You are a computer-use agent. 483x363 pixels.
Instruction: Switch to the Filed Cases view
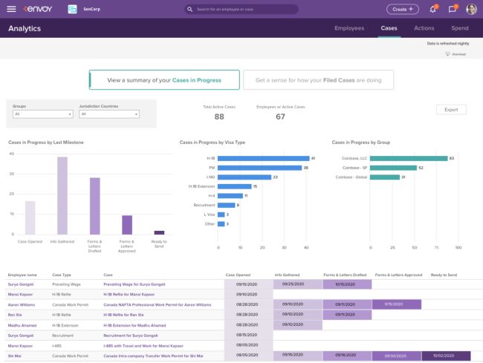[x=319, y=80]
